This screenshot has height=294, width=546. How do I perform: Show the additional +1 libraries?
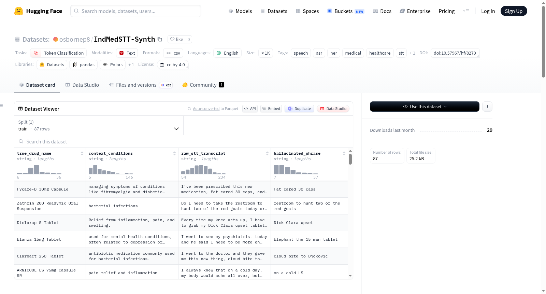point(131,65)
